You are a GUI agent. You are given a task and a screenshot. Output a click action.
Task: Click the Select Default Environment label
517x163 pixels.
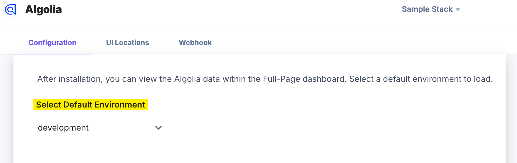click(90, 105)
